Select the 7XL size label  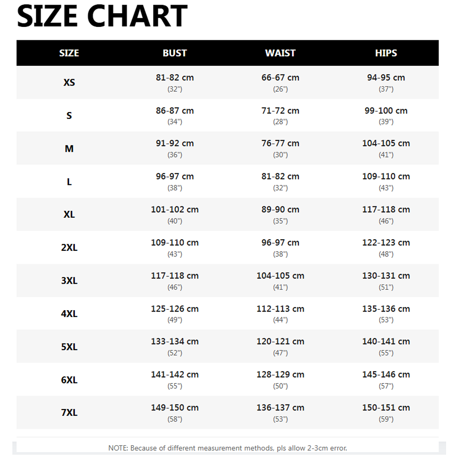(x=69, y=412)
